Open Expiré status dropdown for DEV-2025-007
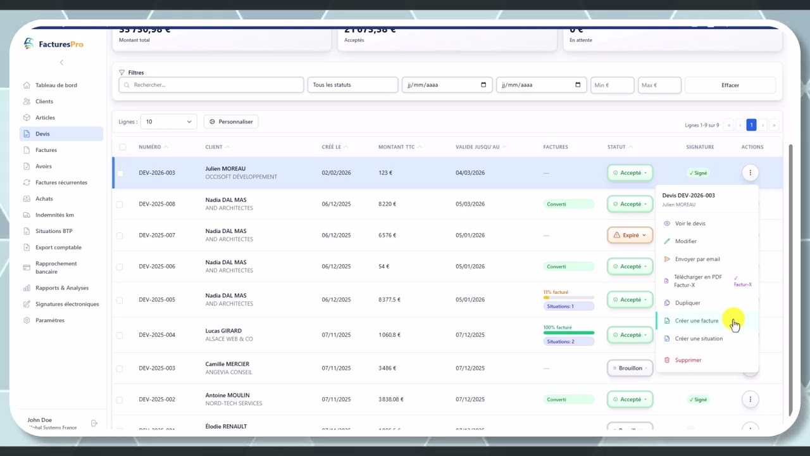This screenshot has width=810, height=456. [x=630, y=236]
